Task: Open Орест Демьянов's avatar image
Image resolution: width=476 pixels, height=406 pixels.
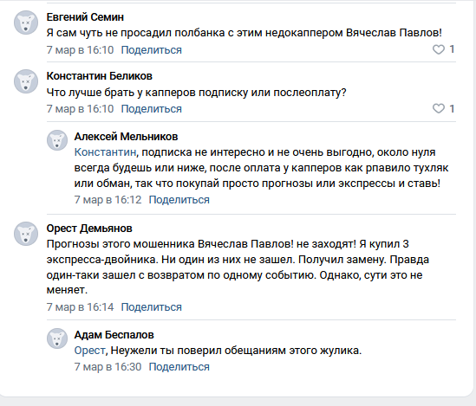Action: click(x=26, y=234)
